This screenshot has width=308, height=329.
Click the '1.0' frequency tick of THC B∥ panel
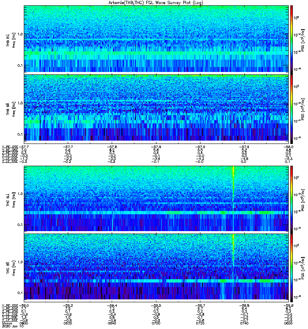click(x=20, y=262)
